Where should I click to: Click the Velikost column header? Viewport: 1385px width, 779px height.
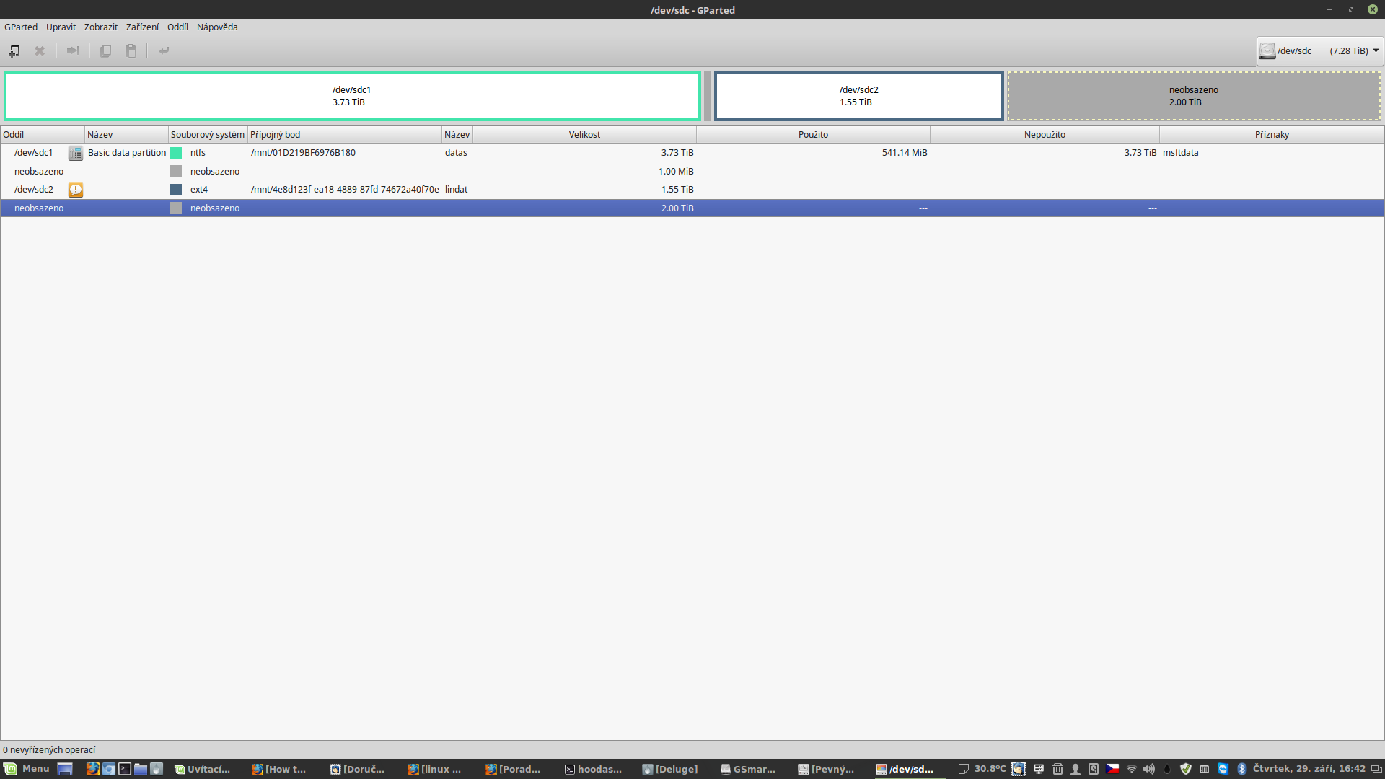584,134
